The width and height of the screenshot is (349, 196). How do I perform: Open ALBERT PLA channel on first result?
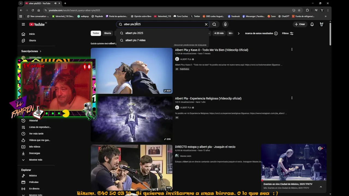click(x=186, y=59)
